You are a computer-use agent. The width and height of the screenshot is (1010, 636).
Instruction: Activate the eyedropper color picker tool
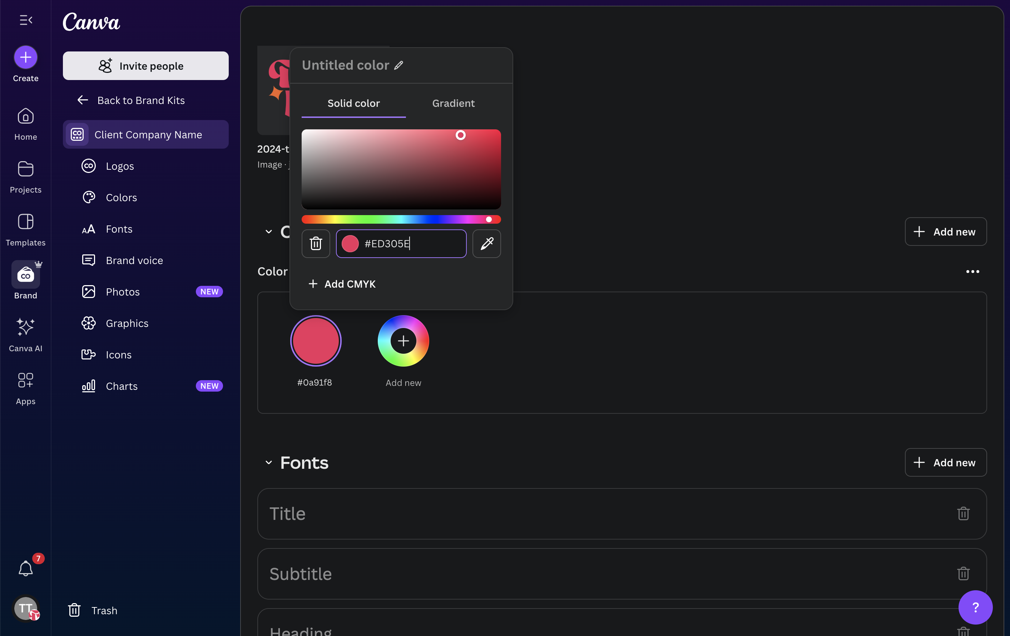[x=486, y=244]
